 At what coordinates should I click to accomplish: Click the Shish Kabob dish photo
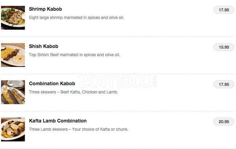13,55
